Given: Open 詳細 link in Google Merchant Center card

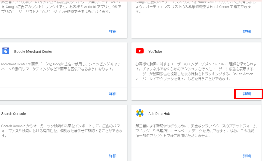Looking at the screenshot, I should pyautogui.click(x=112, y=94).
